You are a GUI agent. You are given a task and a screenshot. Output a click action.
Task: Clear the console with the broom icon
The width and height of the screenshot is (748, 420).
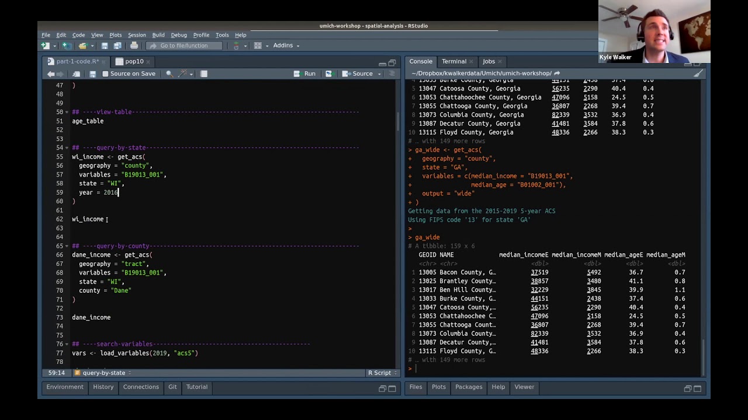(698, 73)
